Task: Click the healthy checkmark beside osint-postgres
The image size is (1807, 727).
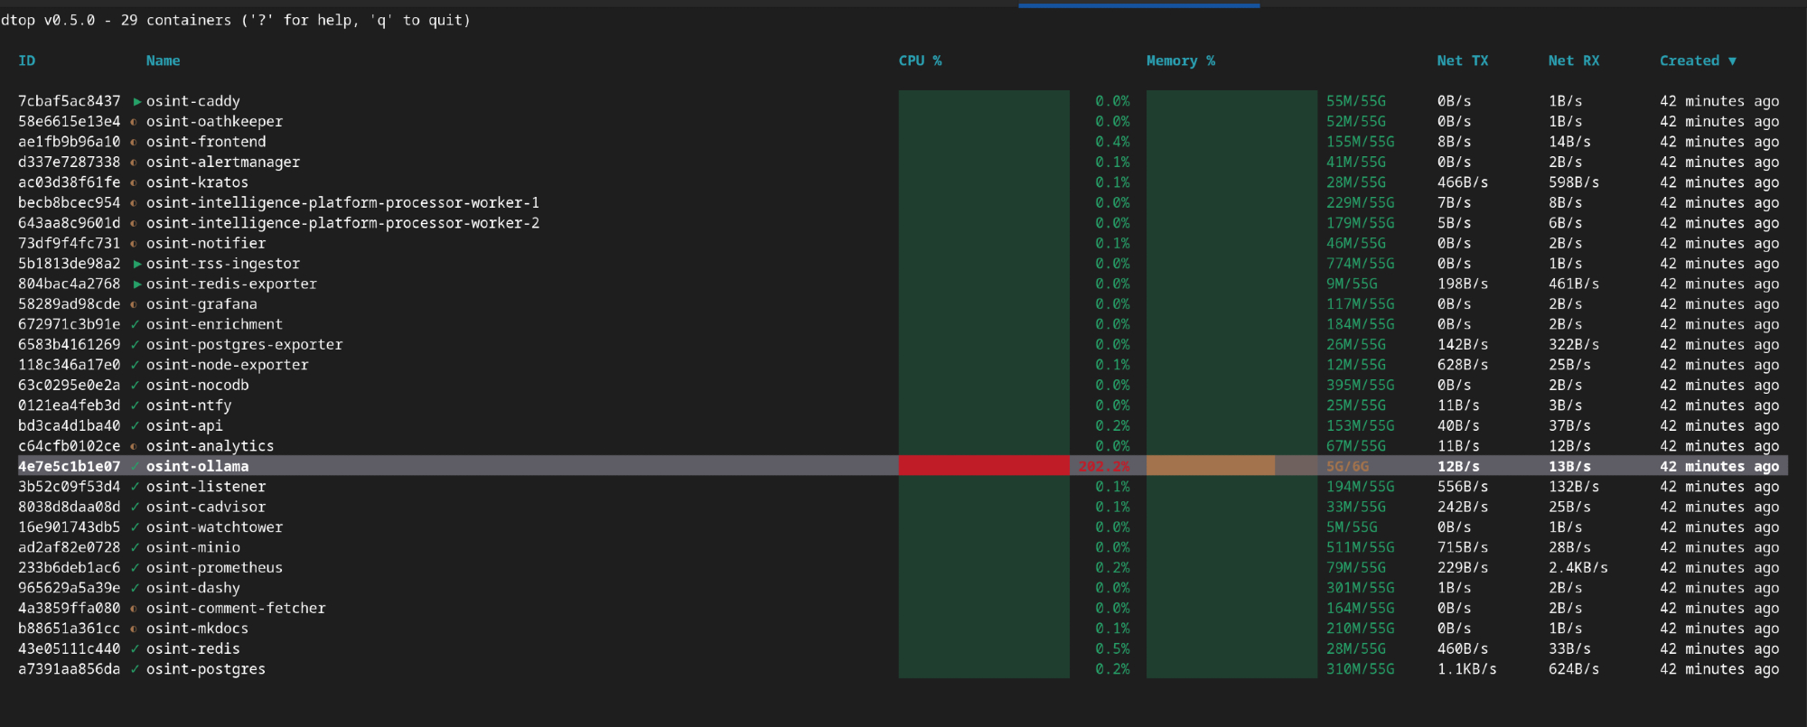Action: point(135,669)
